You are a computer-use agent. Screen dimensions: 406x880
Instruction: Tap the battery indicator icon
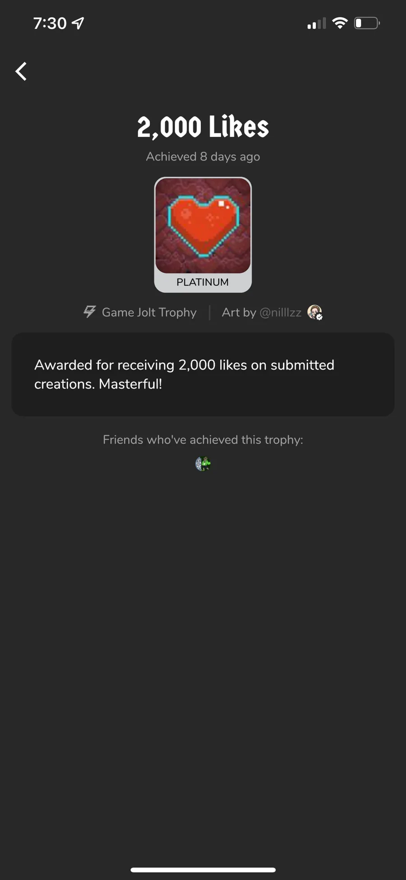pos(367,23)
